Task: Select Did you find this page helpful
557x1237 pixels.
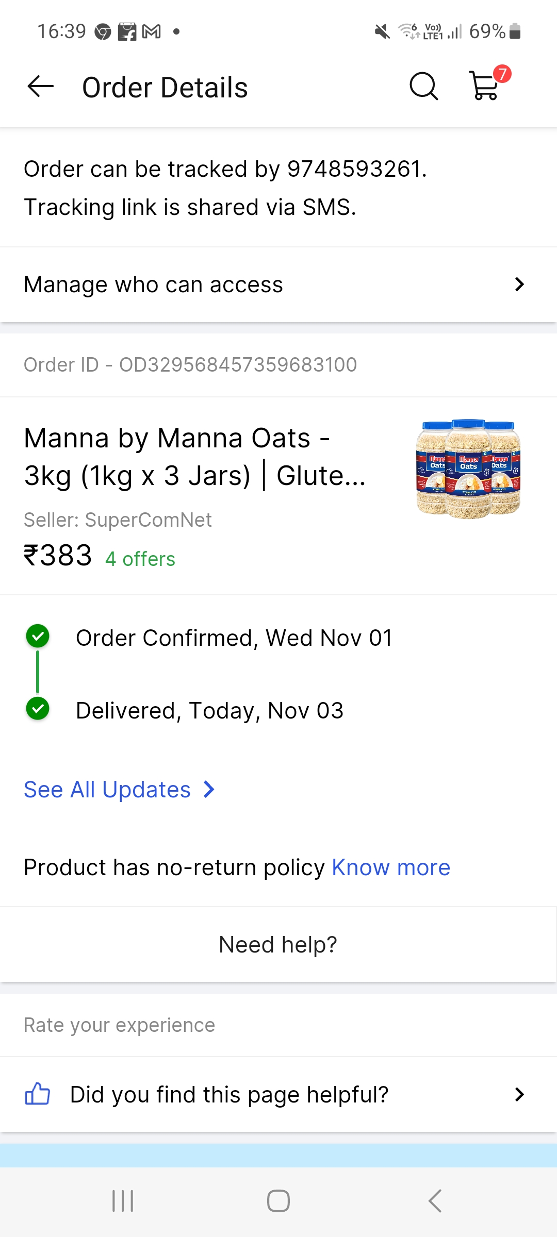Action: 229,1094
